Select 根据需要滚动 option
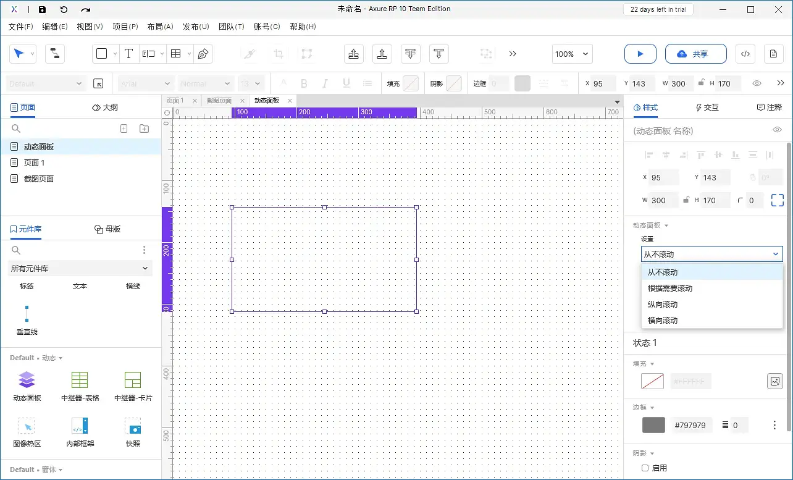The height and width of the screenshot is (480, 793). pos(712,288)
